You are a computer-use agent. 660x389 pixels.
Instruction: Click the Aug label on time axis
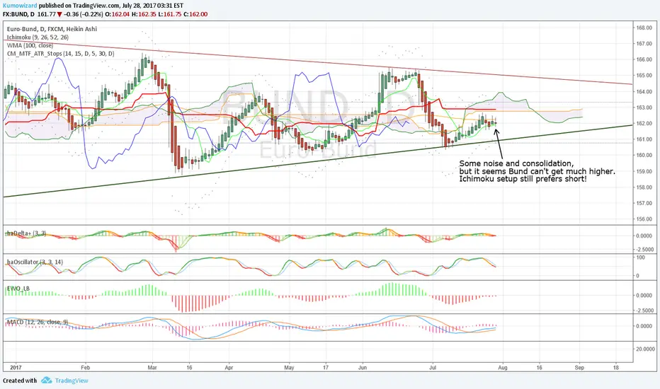[x=503, y=368]
